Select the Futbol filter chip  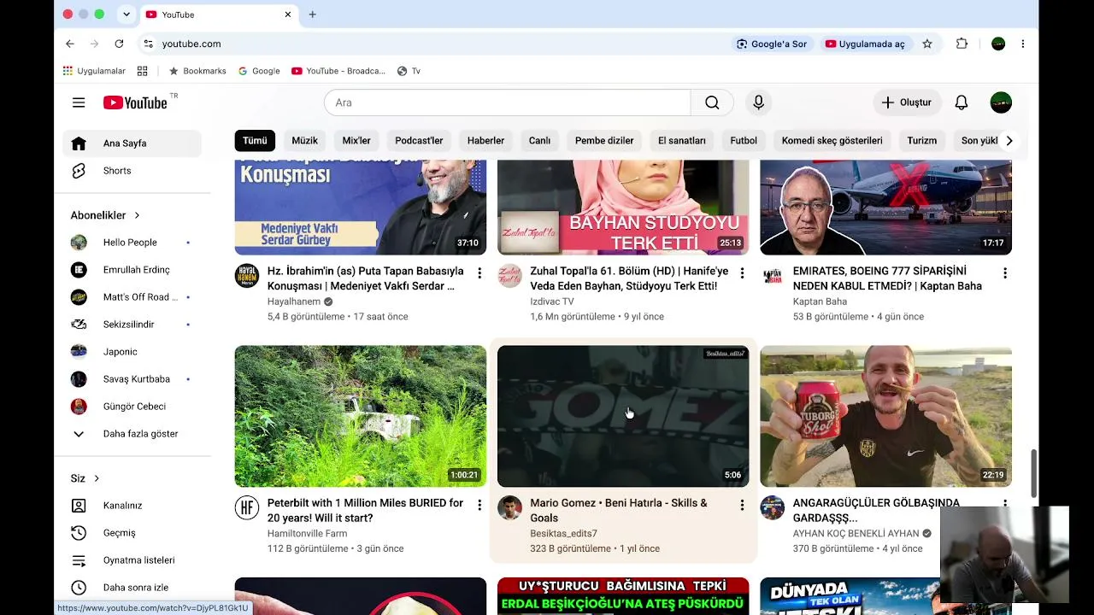pos(744,141)
